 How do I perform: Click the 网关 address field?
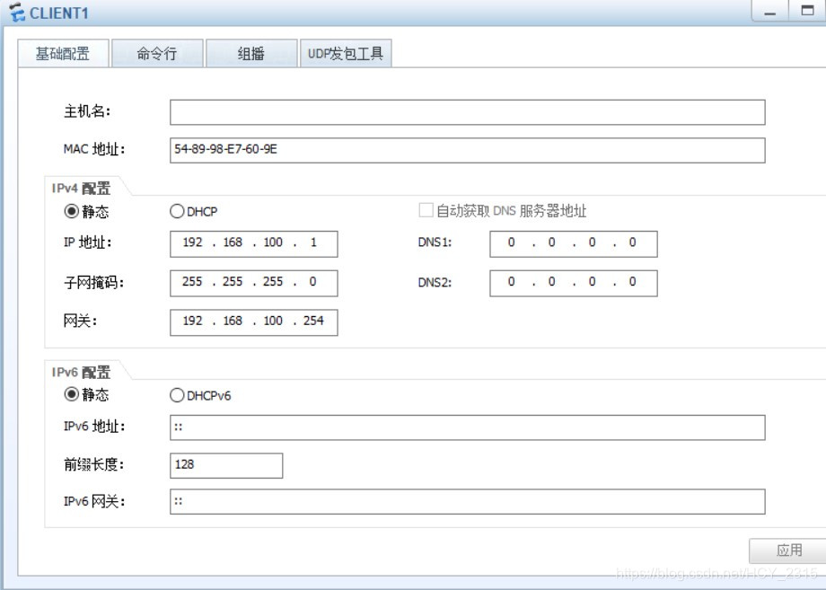[252, 321]
